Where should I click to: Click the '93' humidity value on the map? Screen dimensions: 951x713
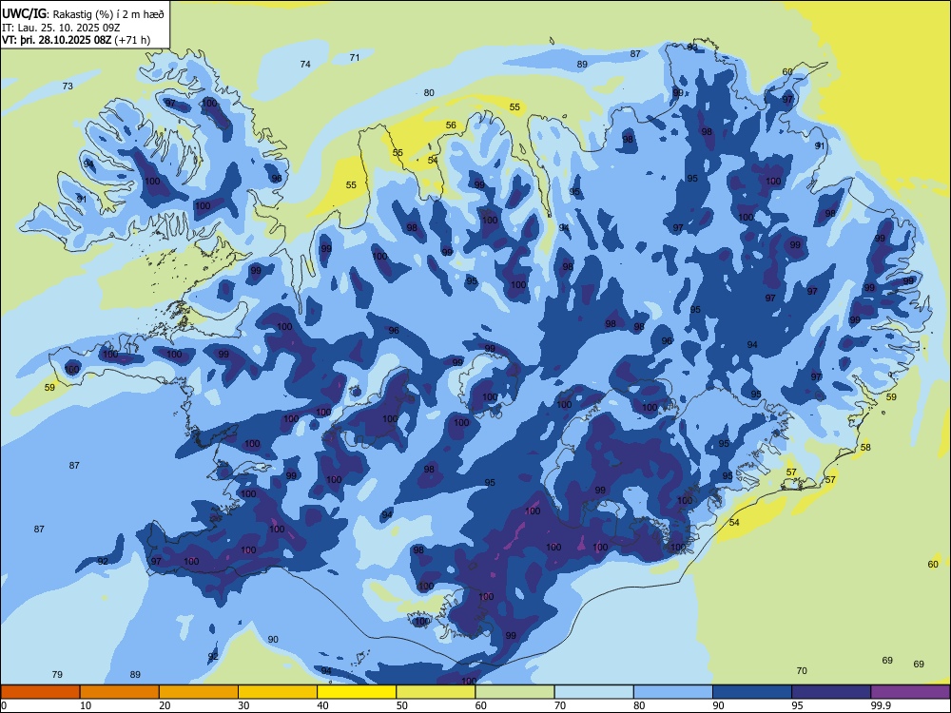(x=692, y=47)
